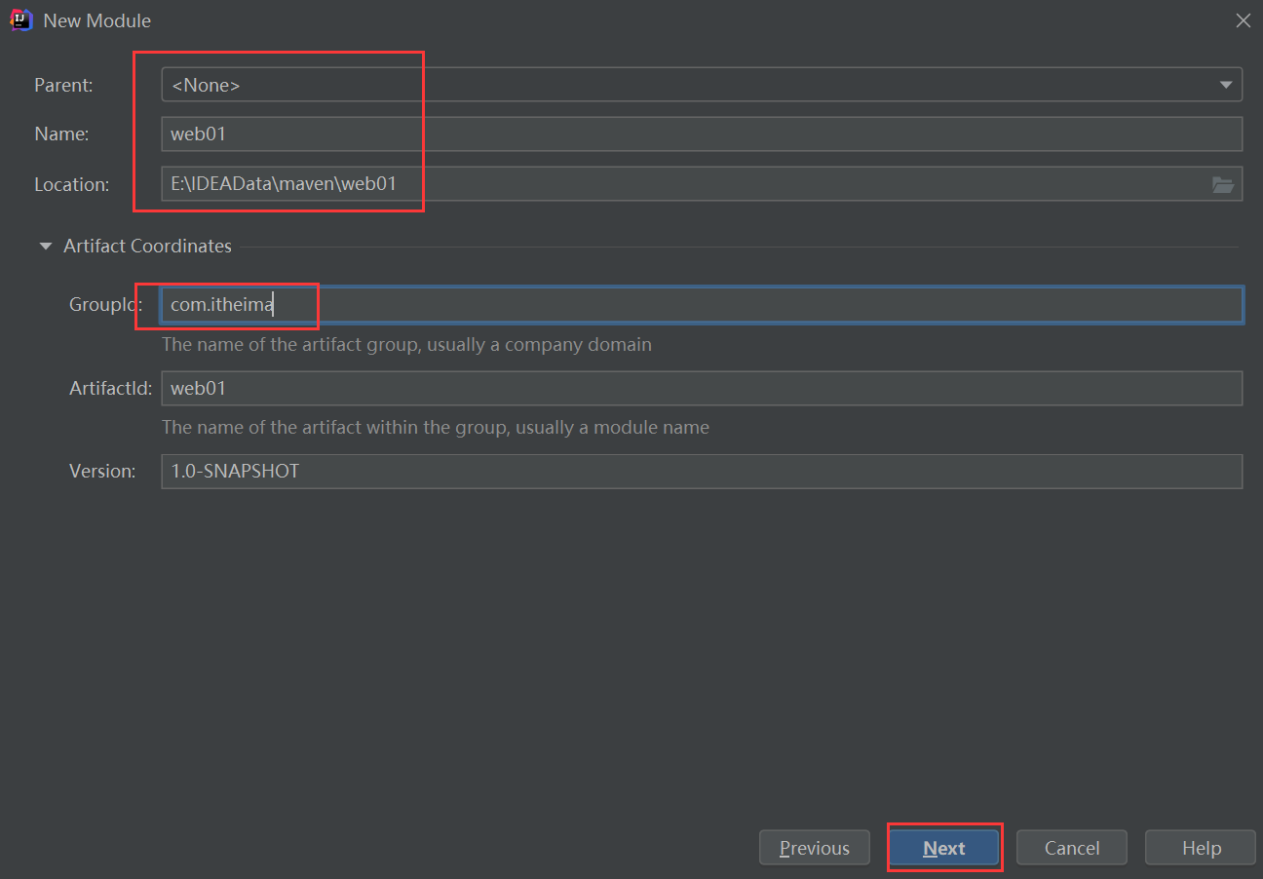
Task: Click the New Module title text
Action: (97, 20)
